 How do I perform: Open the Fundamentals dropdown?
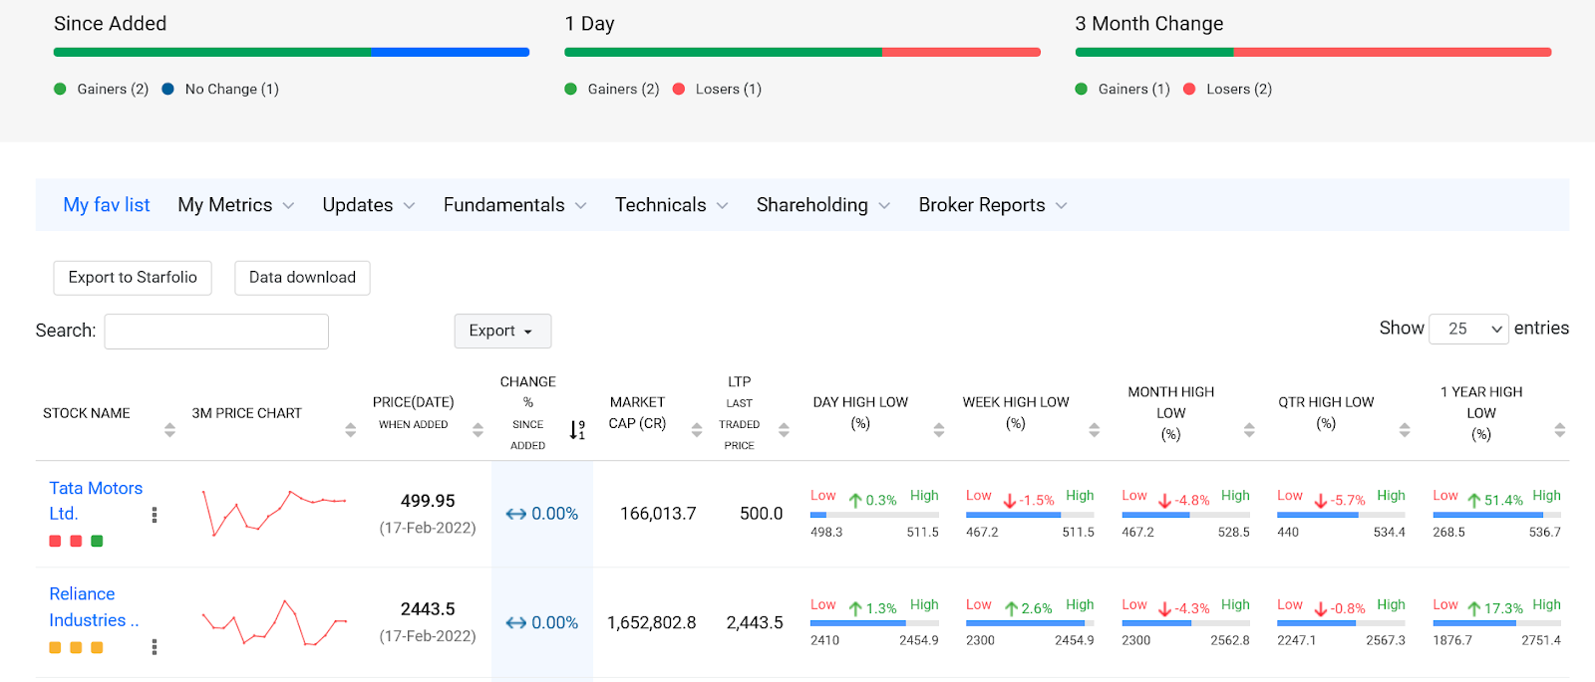515,205
